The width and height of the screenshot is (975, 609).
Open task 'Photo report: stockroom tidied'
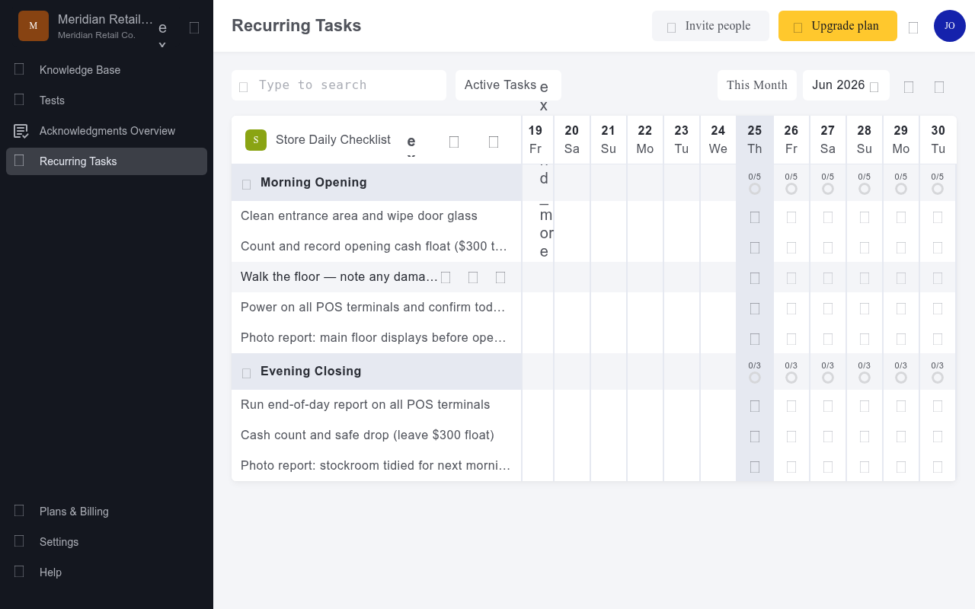coord(376,466)
